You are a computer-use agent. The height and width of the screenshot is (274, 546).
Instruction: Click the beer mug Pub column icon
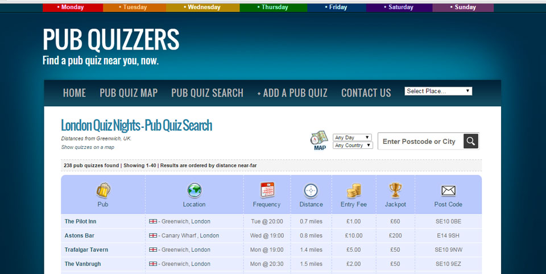click(x=104, y=190)
